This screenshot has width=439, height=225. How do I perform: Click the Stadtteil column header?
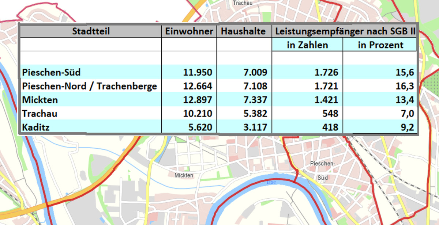pyautogui.click(x=91, y=31)
